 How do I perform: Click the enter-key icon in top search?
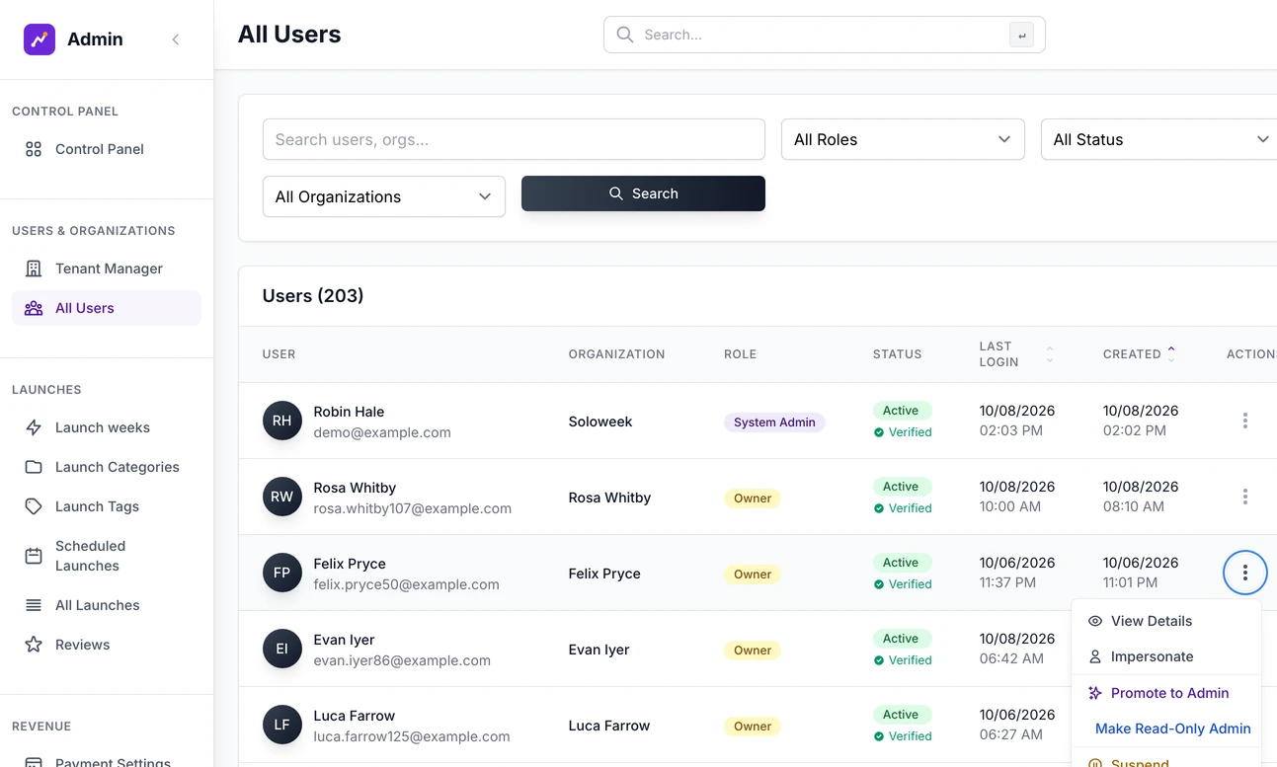click(x=1021, y=35)
